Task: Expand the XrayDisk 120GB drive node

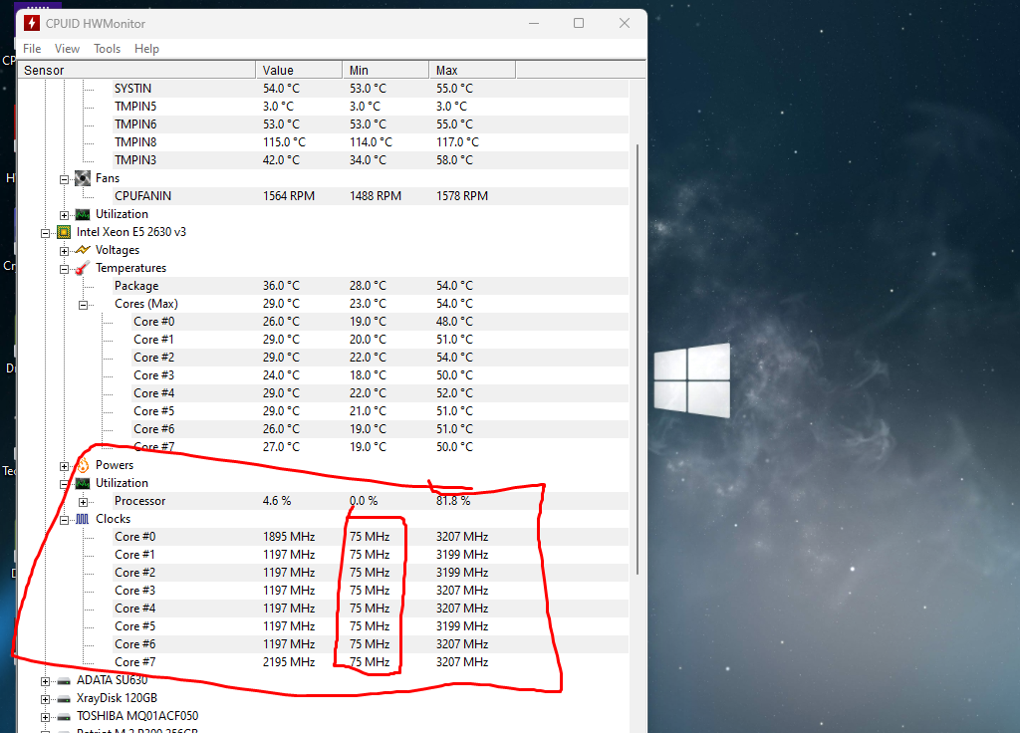Action: [45, 699]
